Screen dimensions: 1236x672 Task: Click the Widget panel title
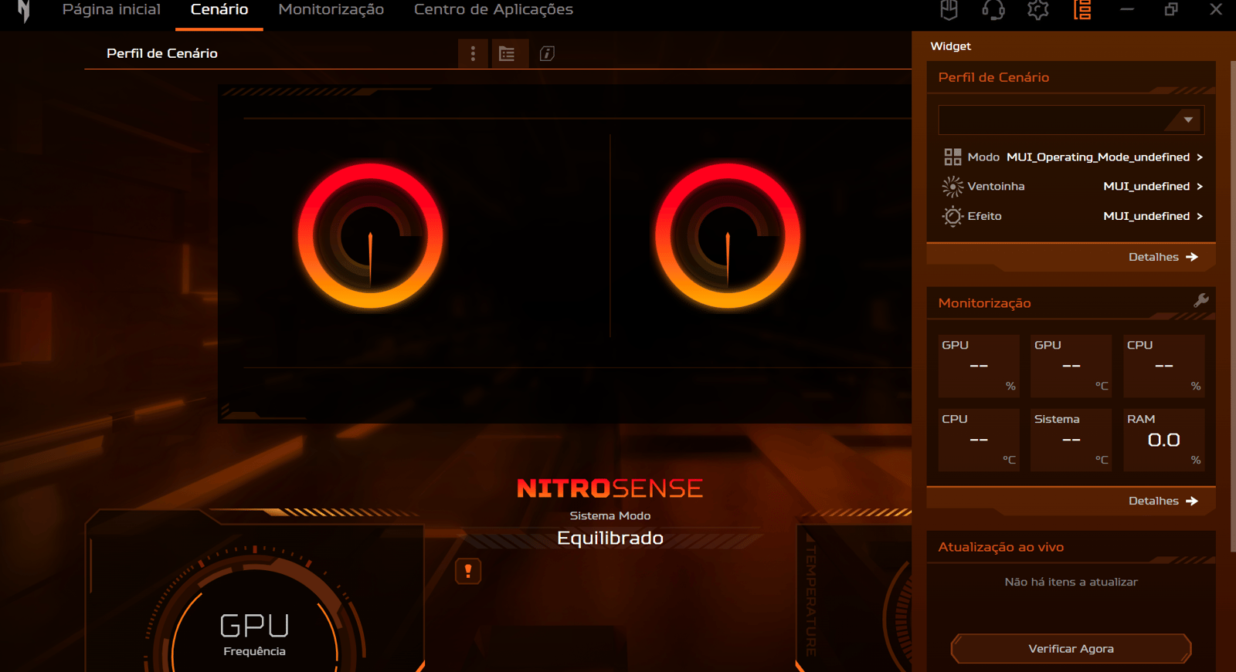click(x=950, y=46)
